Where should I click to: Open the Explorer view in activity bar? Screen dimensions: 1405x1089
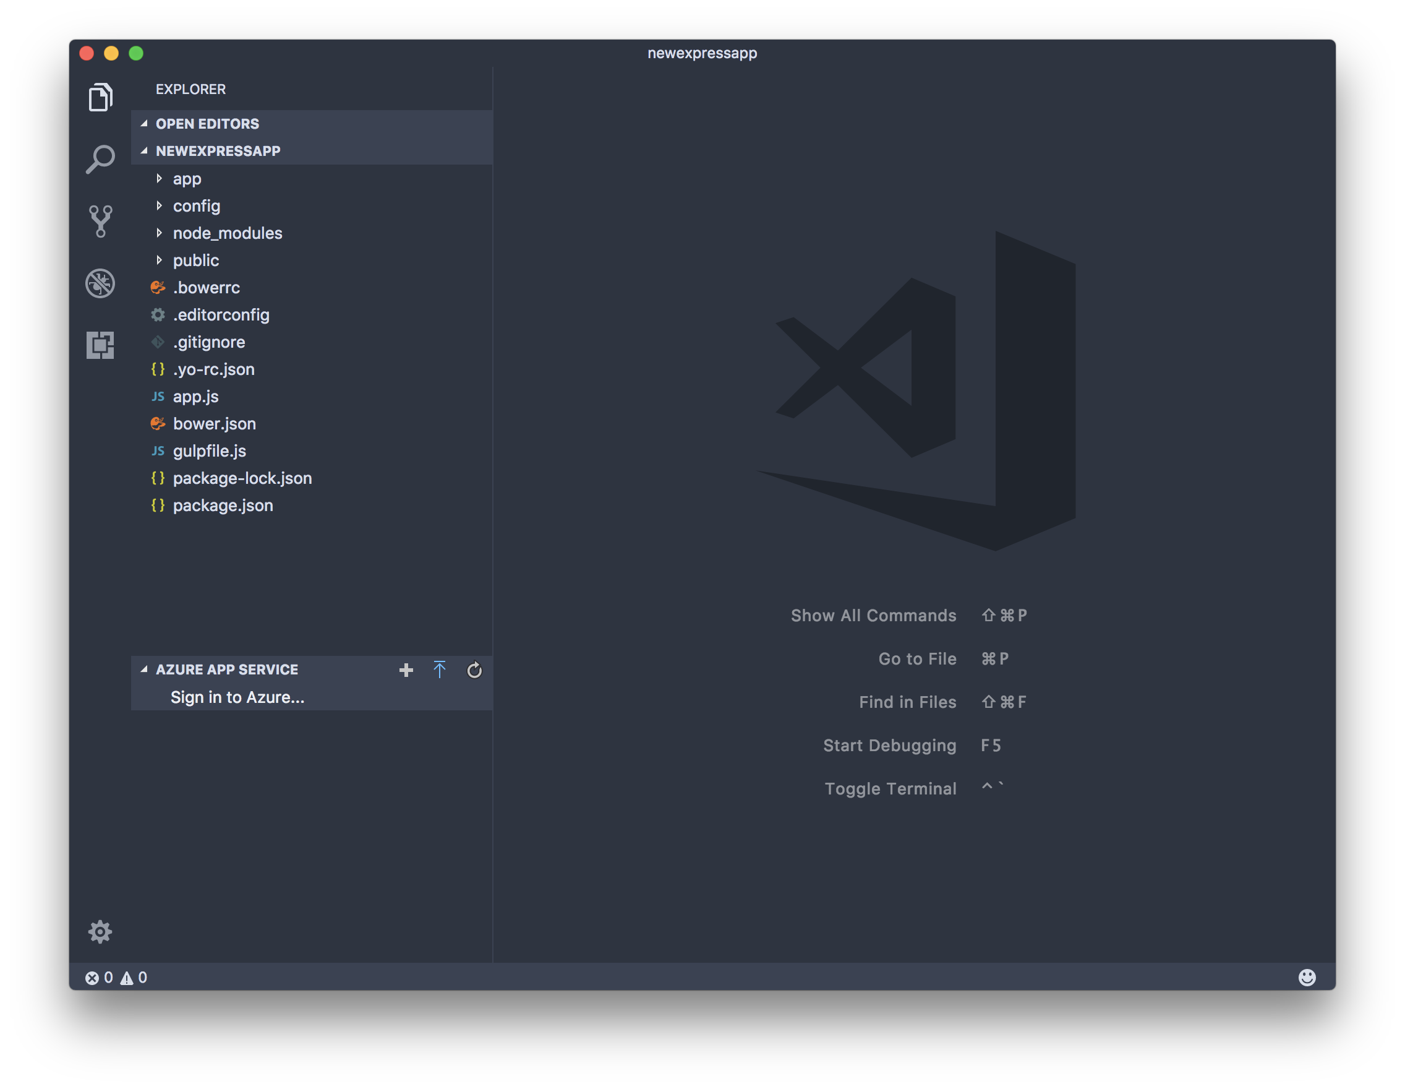pos(100,97)
